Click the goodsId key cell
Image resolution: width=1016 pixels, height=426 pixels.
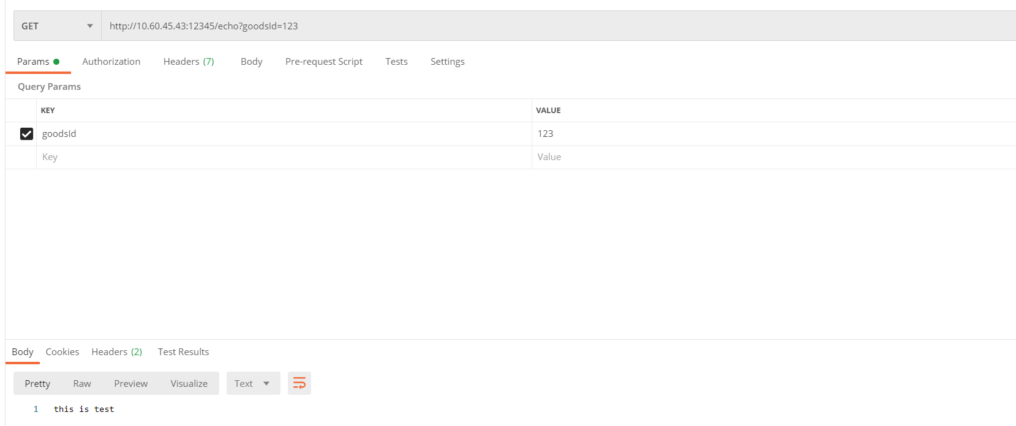[x=284, y=134]
